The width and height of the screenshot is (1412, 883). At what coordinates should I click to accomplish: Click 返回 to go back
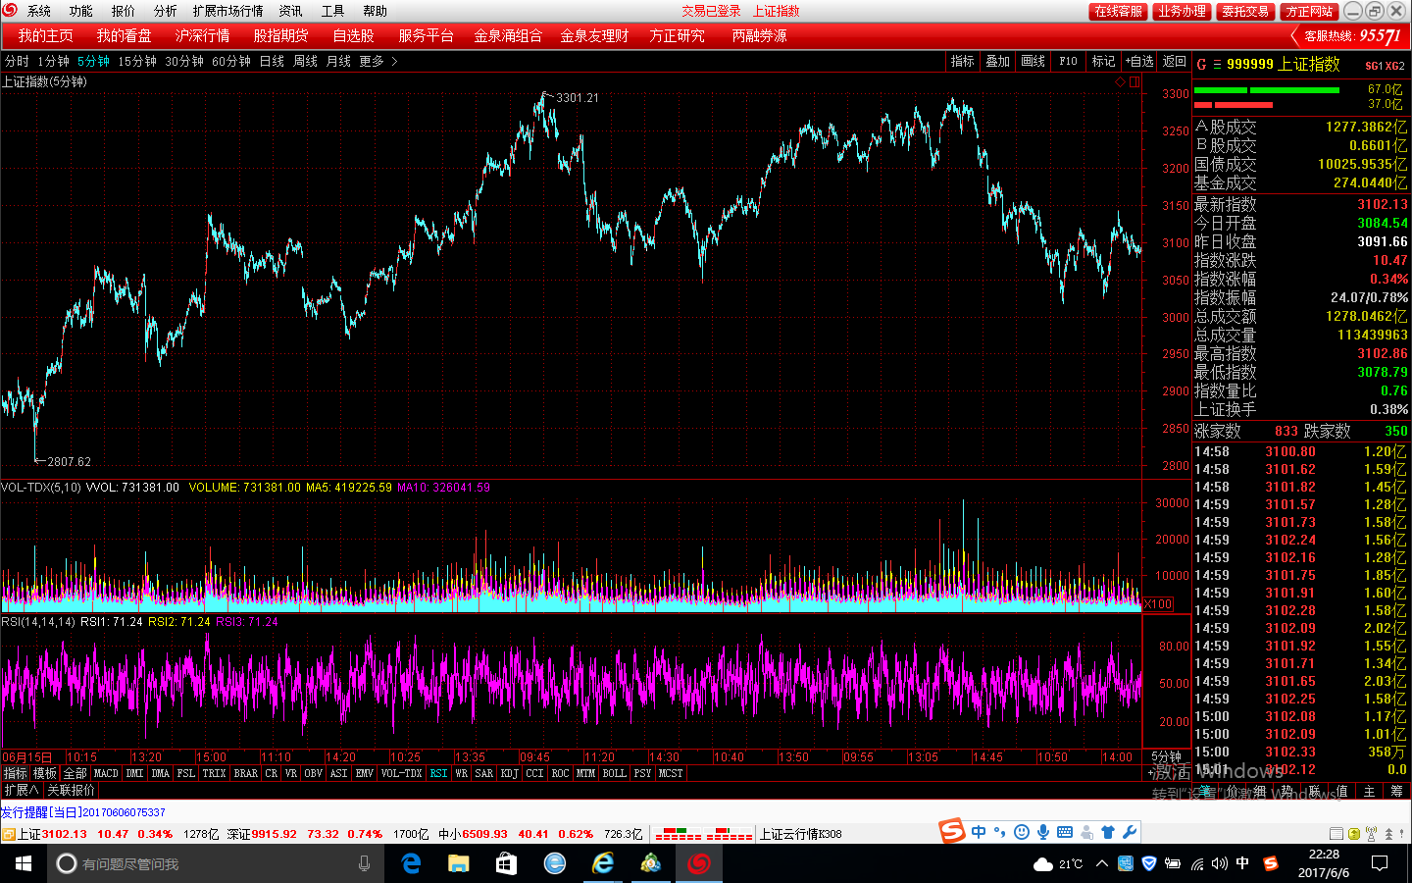click(x=1175, y=61)
